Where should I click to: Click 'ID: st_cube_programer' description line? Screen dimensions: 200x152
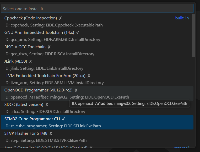point(52,126)
